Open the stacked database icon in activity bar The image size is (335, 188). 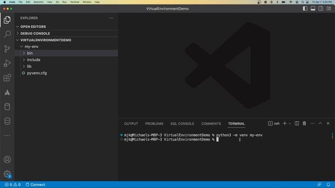click(x=7, y=121)
